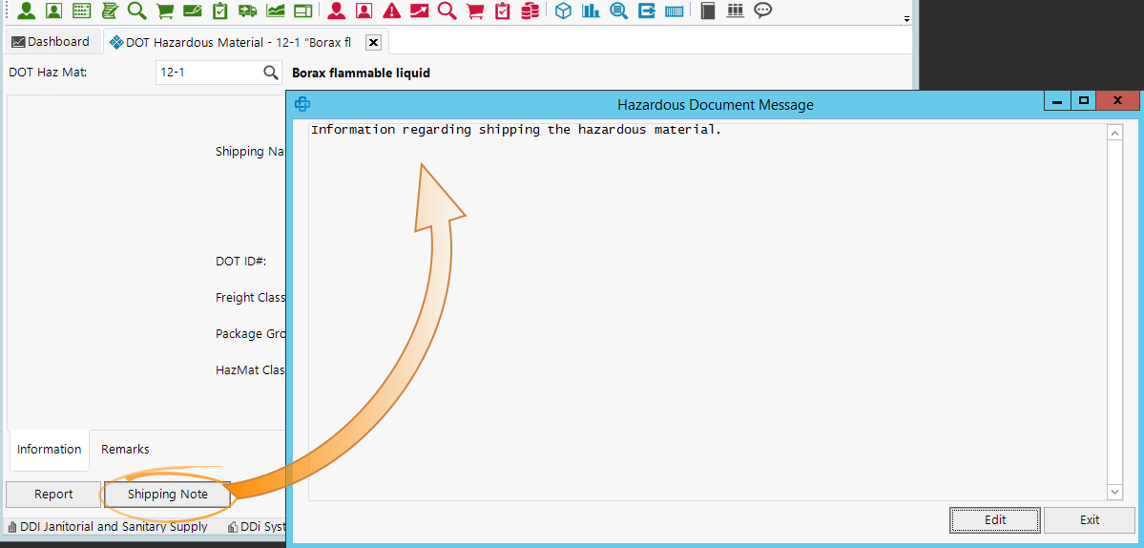Click the blue barcode icon

pyautogui.click(x=675, y=11)
